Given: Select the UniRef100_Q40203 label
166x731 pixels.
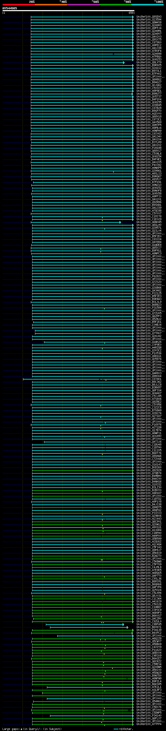Looking at the screenshot, I should click(x=149, y=37).
